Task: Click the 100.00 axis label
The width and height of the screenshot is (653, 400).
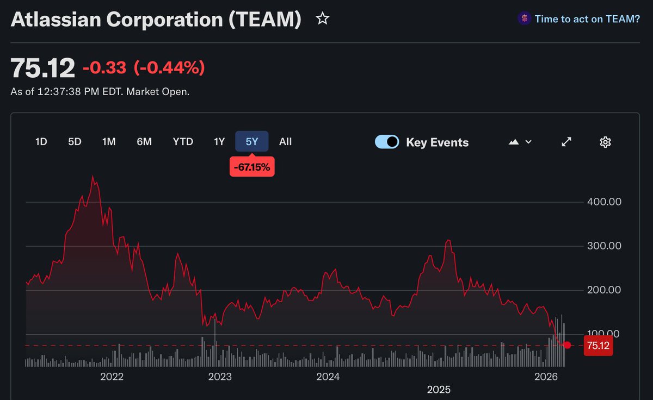Action: pos(604,334)
